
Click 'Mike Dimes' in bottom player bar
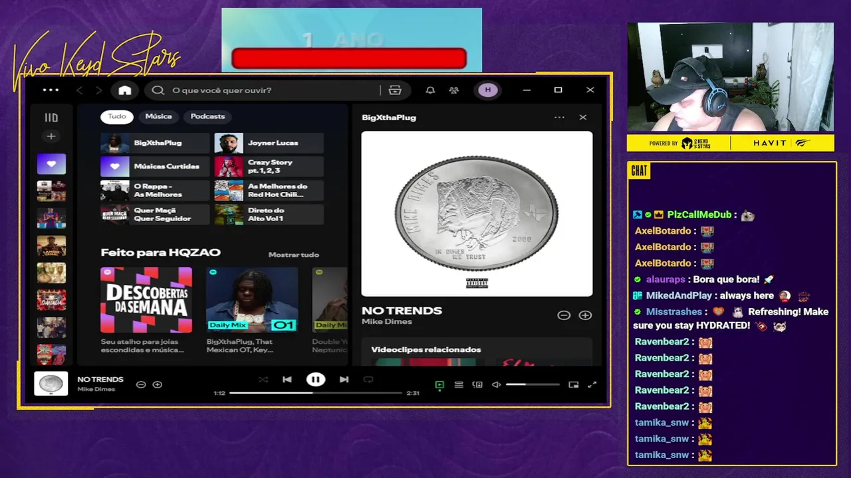(96, 390)
